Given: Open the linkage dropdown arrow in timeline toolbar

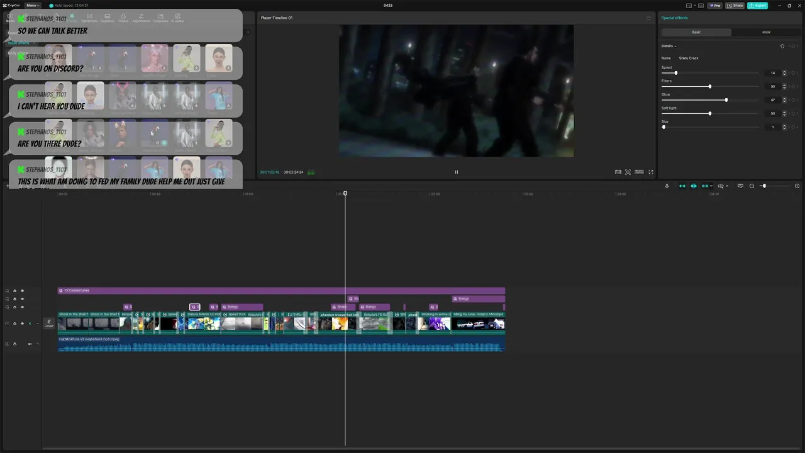Looking at the screenshot, I should [x=711, y=186].
